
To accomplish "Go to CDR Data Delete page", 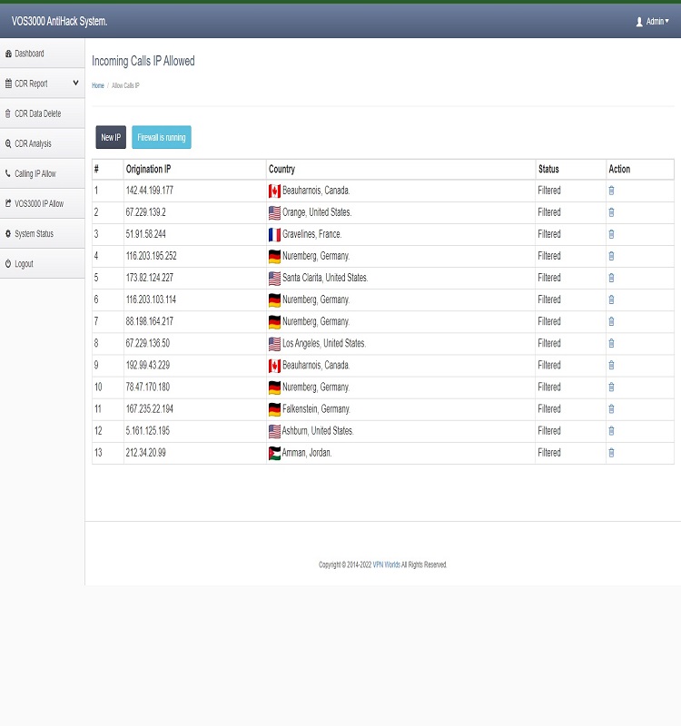I will point(37,113).
